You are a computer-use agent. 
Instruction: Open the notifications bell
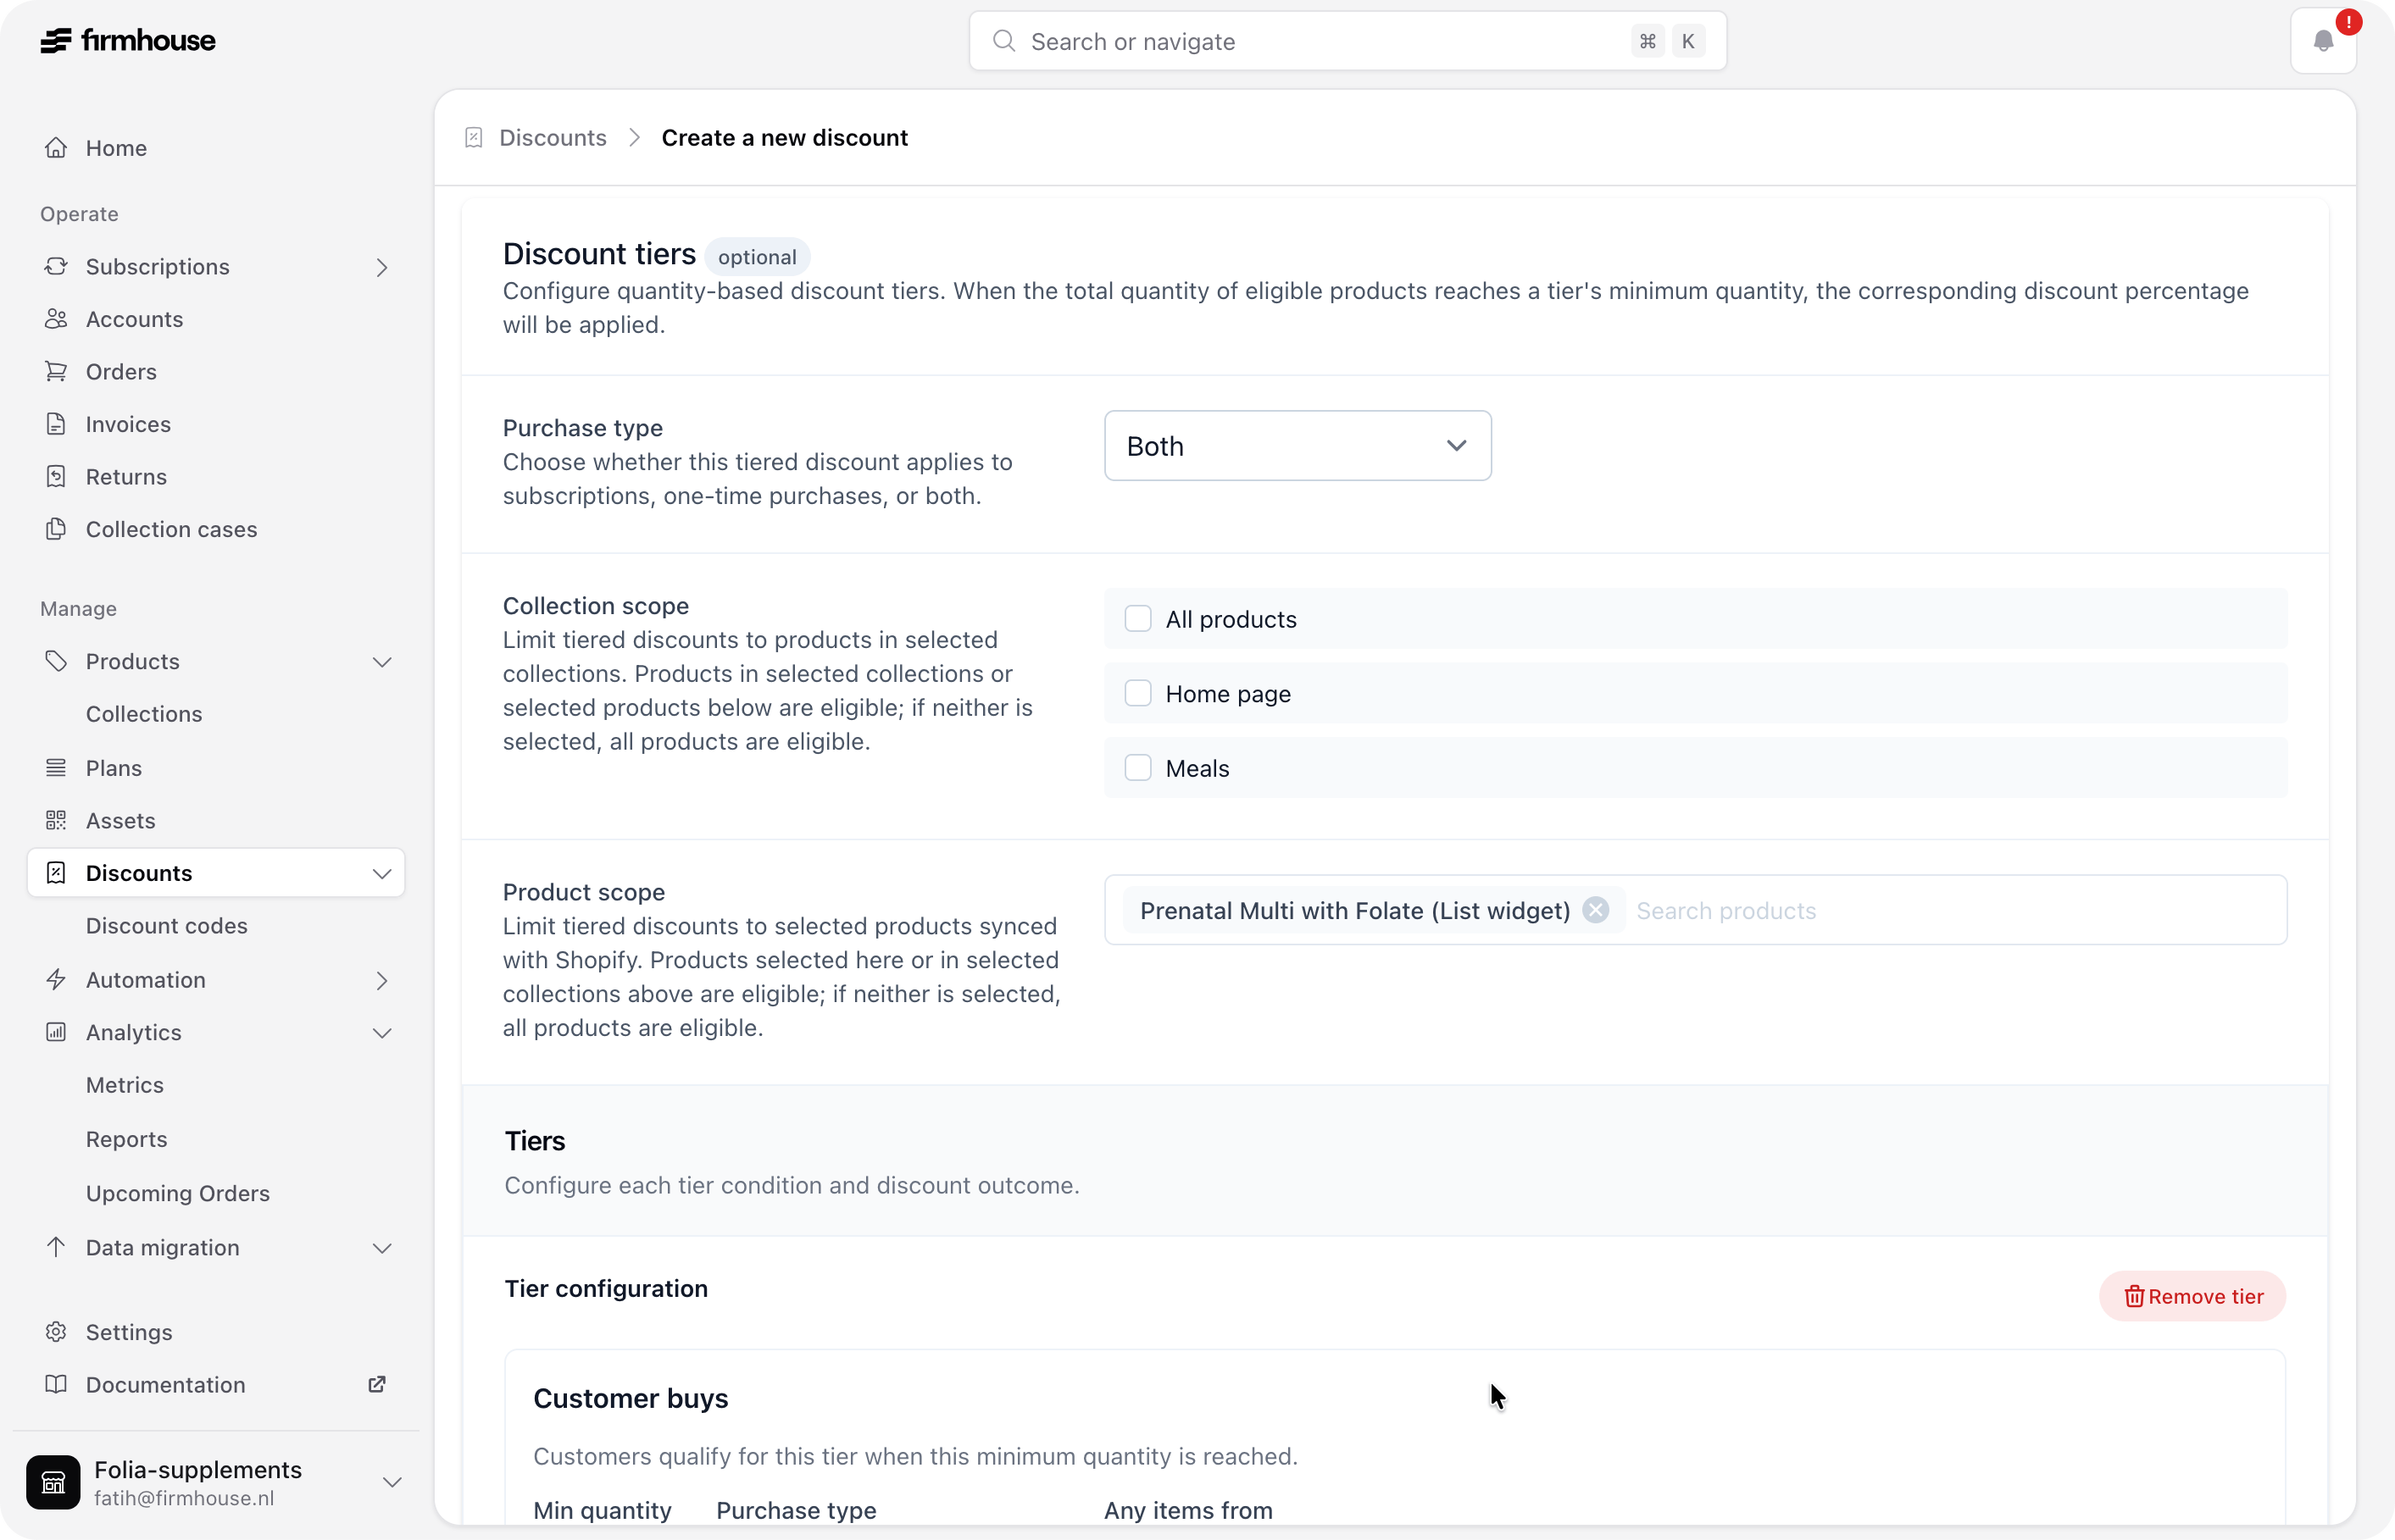(2323, 41)
